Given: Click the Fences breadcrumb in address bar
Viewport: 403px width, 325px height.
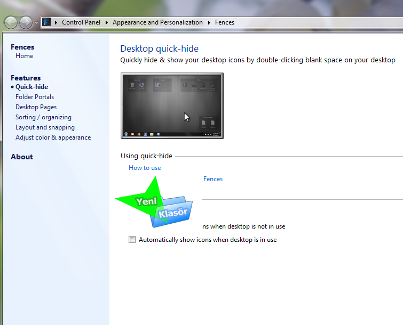Looking at the screenshot, I should click(224, 22).
